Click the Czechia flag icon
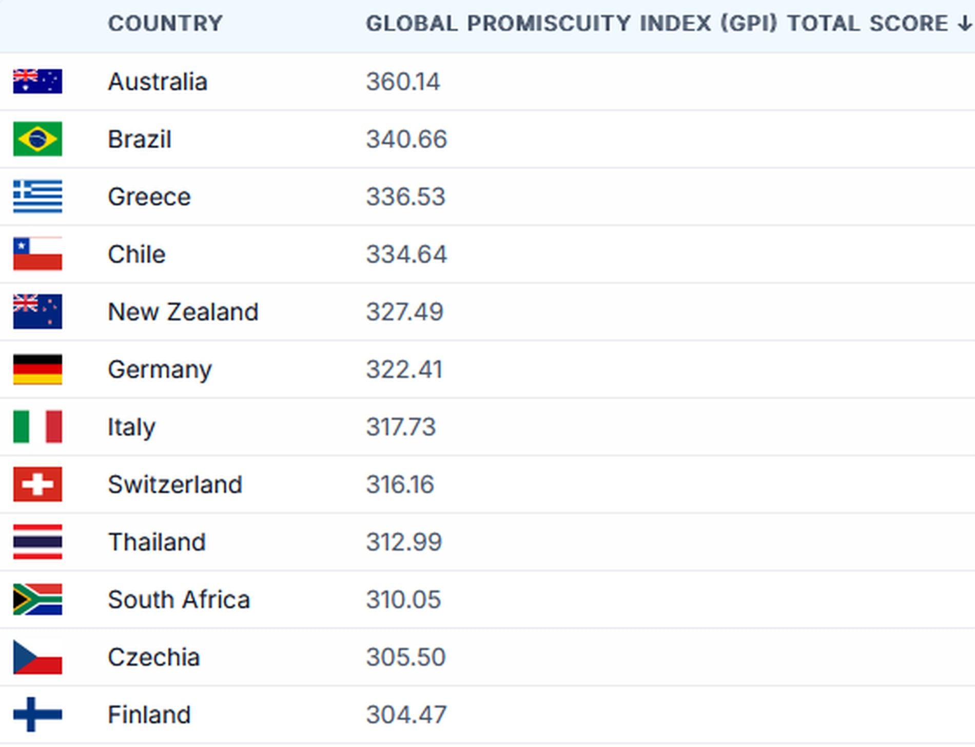Image resolution: width=975 pixels, height=747 pixels. click(x=37, y=657)
